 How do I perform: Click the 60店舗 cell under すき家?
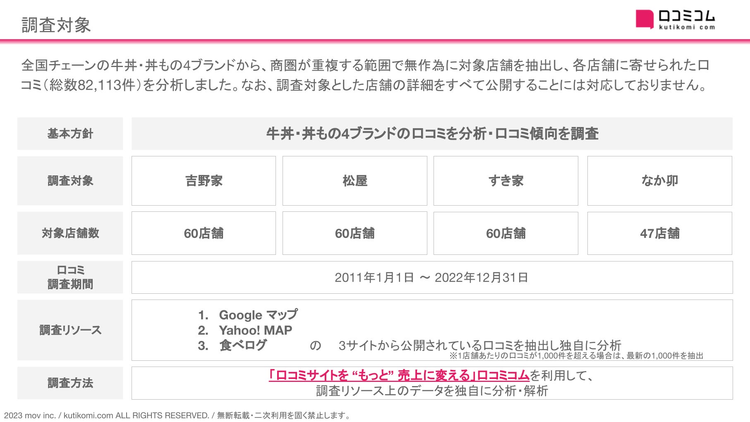pos(506,233)
